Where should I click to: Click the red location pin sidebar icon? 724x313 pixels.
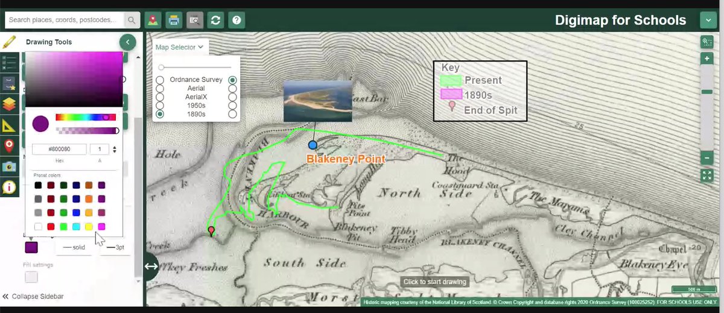[9, 145]
